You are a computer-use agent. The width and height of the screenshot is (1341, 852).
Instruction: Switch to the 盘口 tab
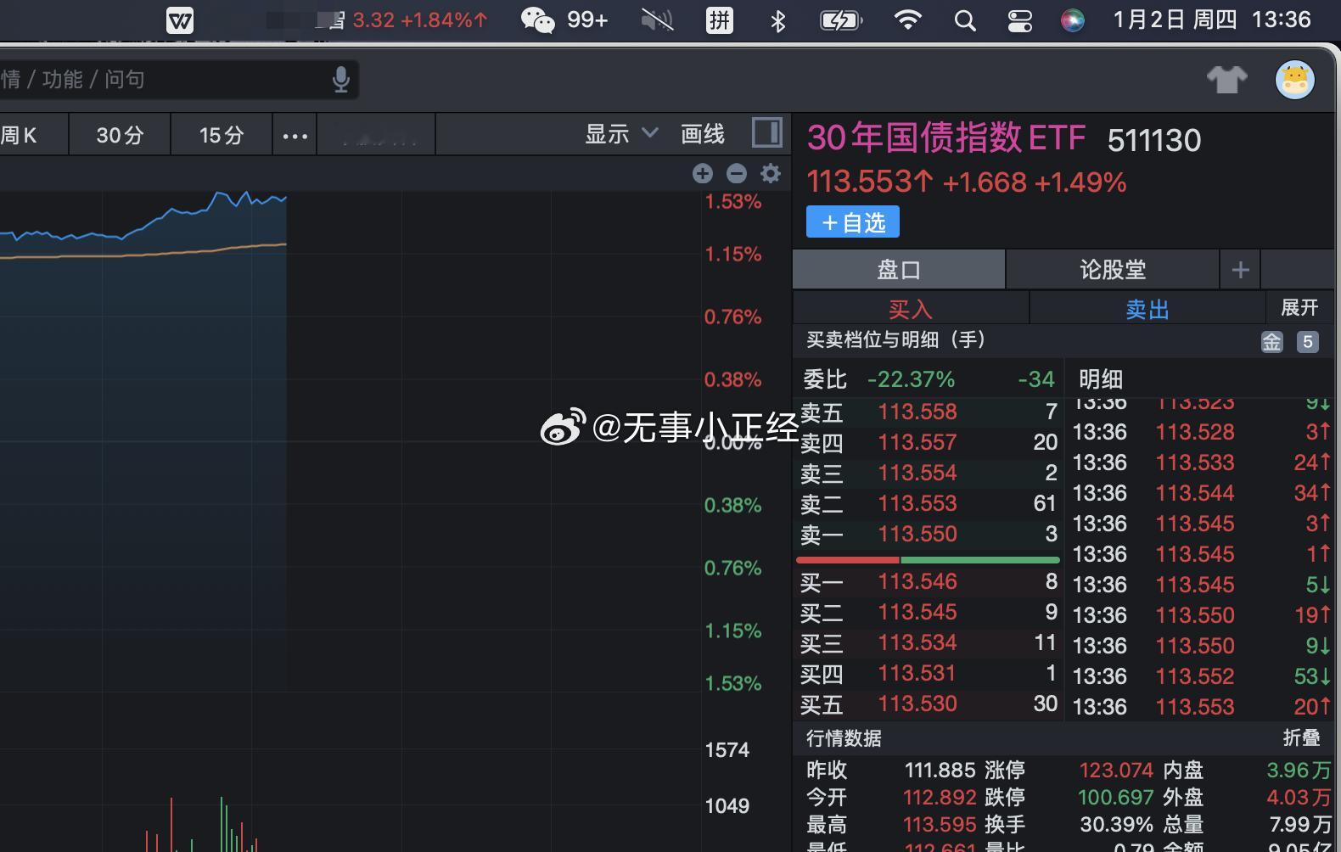tap(899, 270)
